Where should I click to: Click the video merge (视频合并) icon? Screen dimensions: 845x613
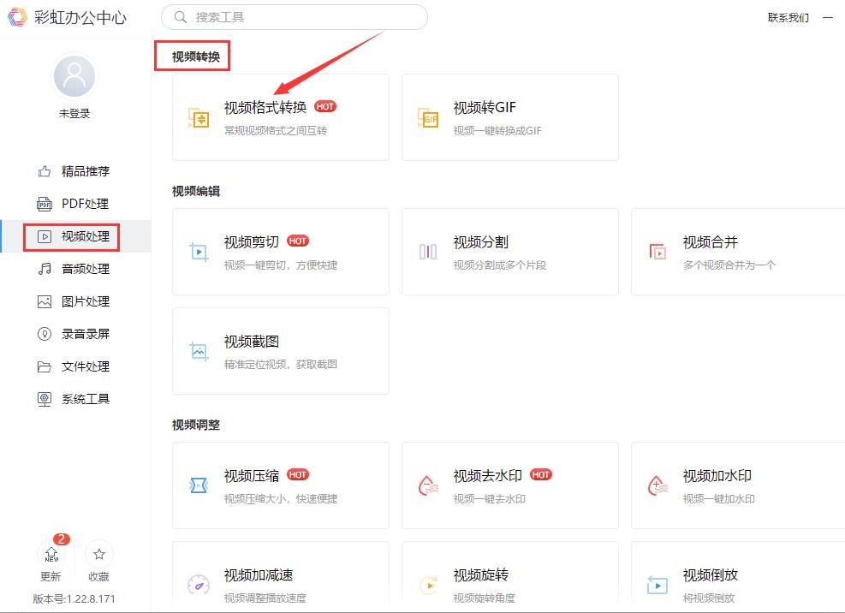[658, 253]
